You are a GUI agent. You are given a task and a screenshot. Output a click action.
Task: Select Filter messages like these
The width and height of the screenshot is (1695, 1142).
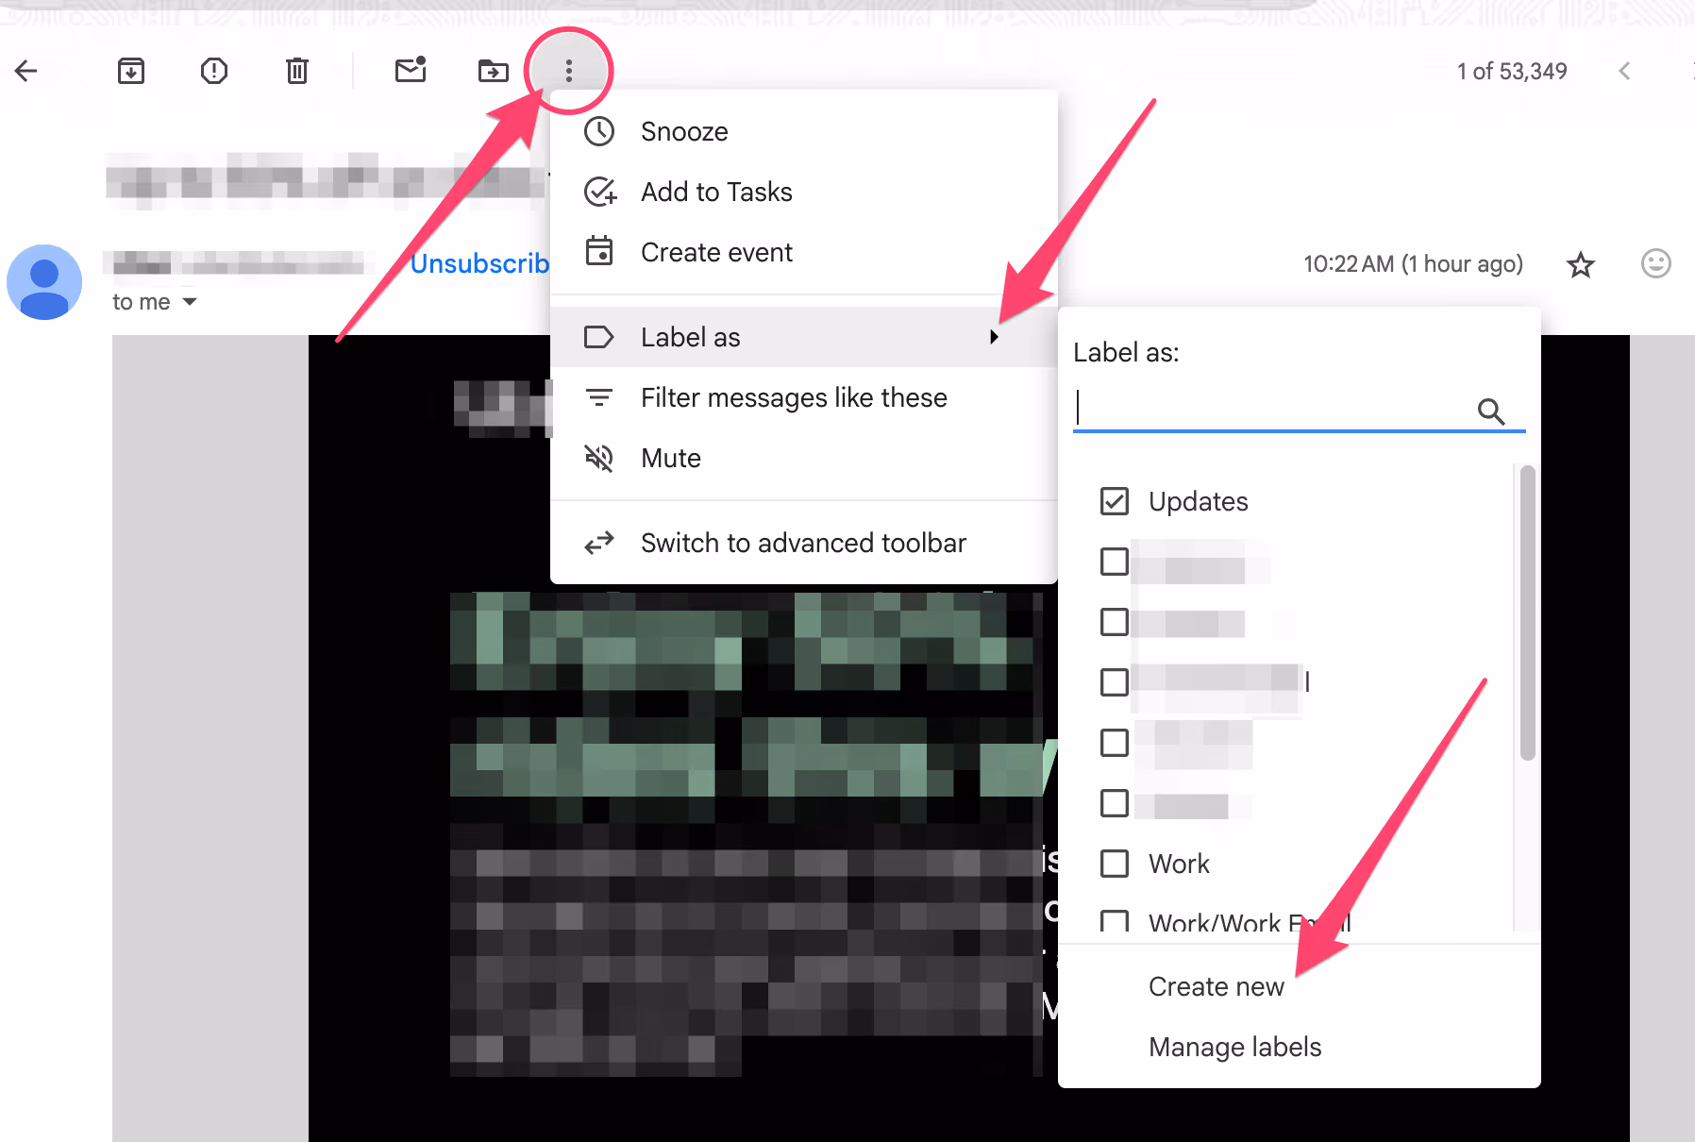(x=794, y=397)
